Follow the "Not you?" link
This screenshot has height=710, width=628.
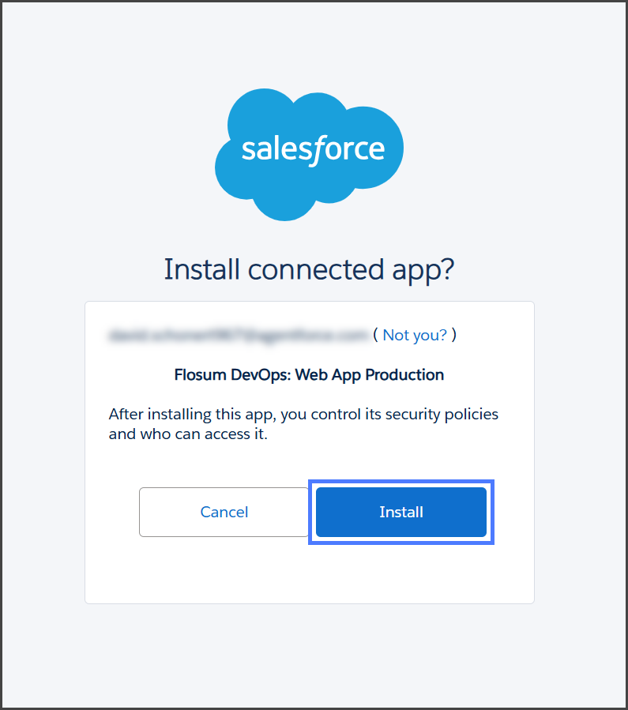point(415,335)
